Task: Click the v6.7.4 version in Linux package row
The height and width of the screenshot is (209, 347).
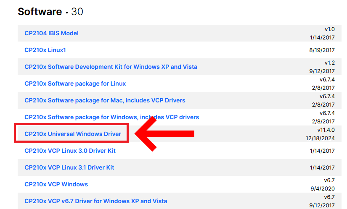Action: click(x=327, y=79)
